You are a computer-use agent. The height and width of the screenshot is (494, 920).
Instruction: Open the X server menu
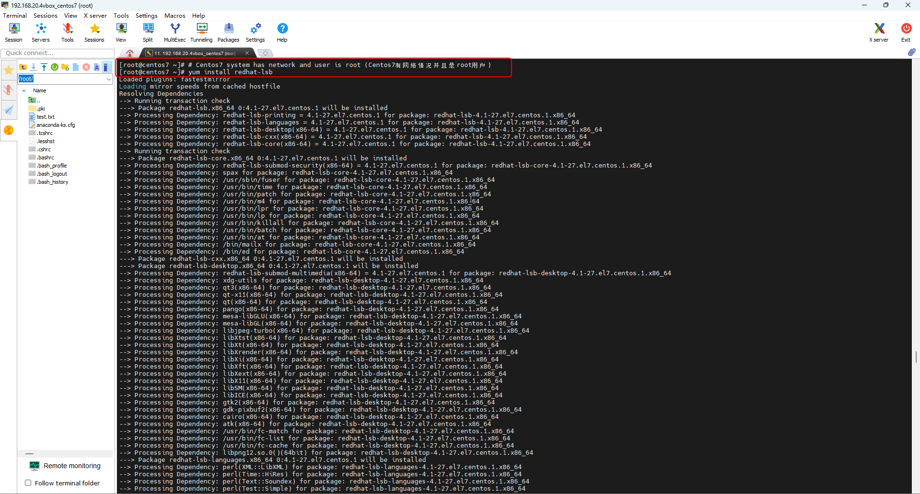[95, 15]
